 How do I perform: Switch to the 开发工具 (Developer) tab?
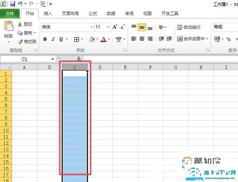click(x=170, y=14)
